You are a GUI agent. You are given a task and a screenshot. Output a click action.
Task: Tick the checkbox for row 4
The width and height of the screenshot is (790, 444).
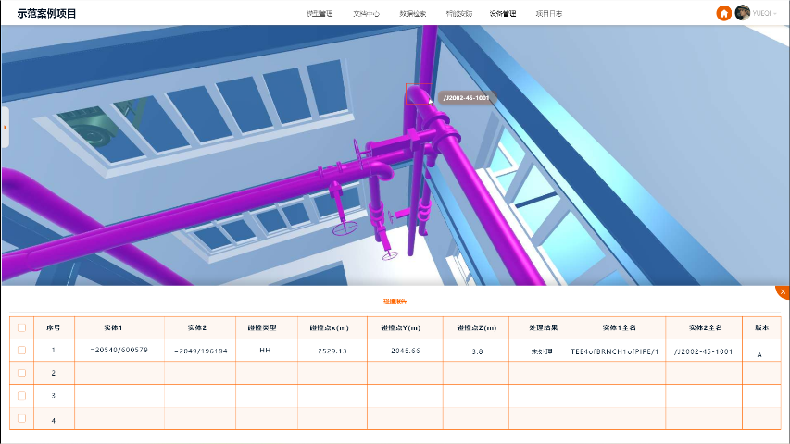(x=21, y=419)
